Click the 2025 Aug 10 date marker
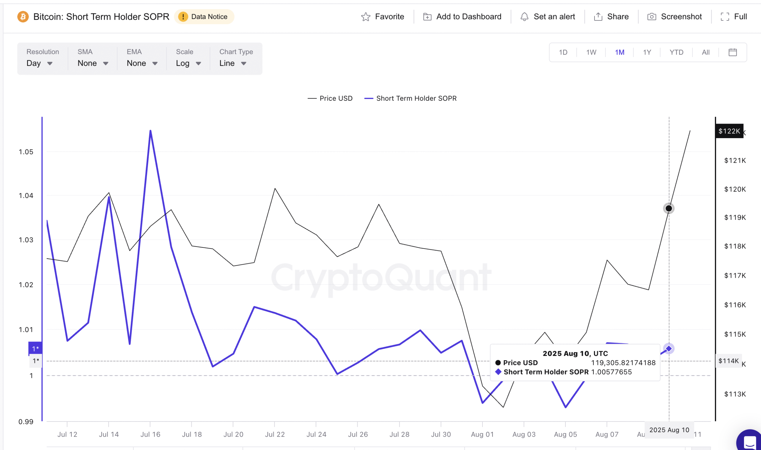This screenshot has width=761, height=450. tap(669, 430)
